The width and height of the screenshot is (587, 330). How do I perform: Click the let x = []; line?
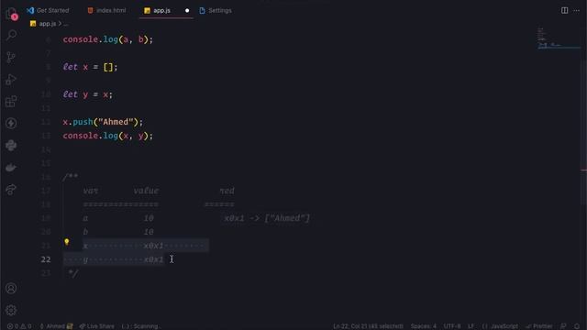(x=90, y=67)
